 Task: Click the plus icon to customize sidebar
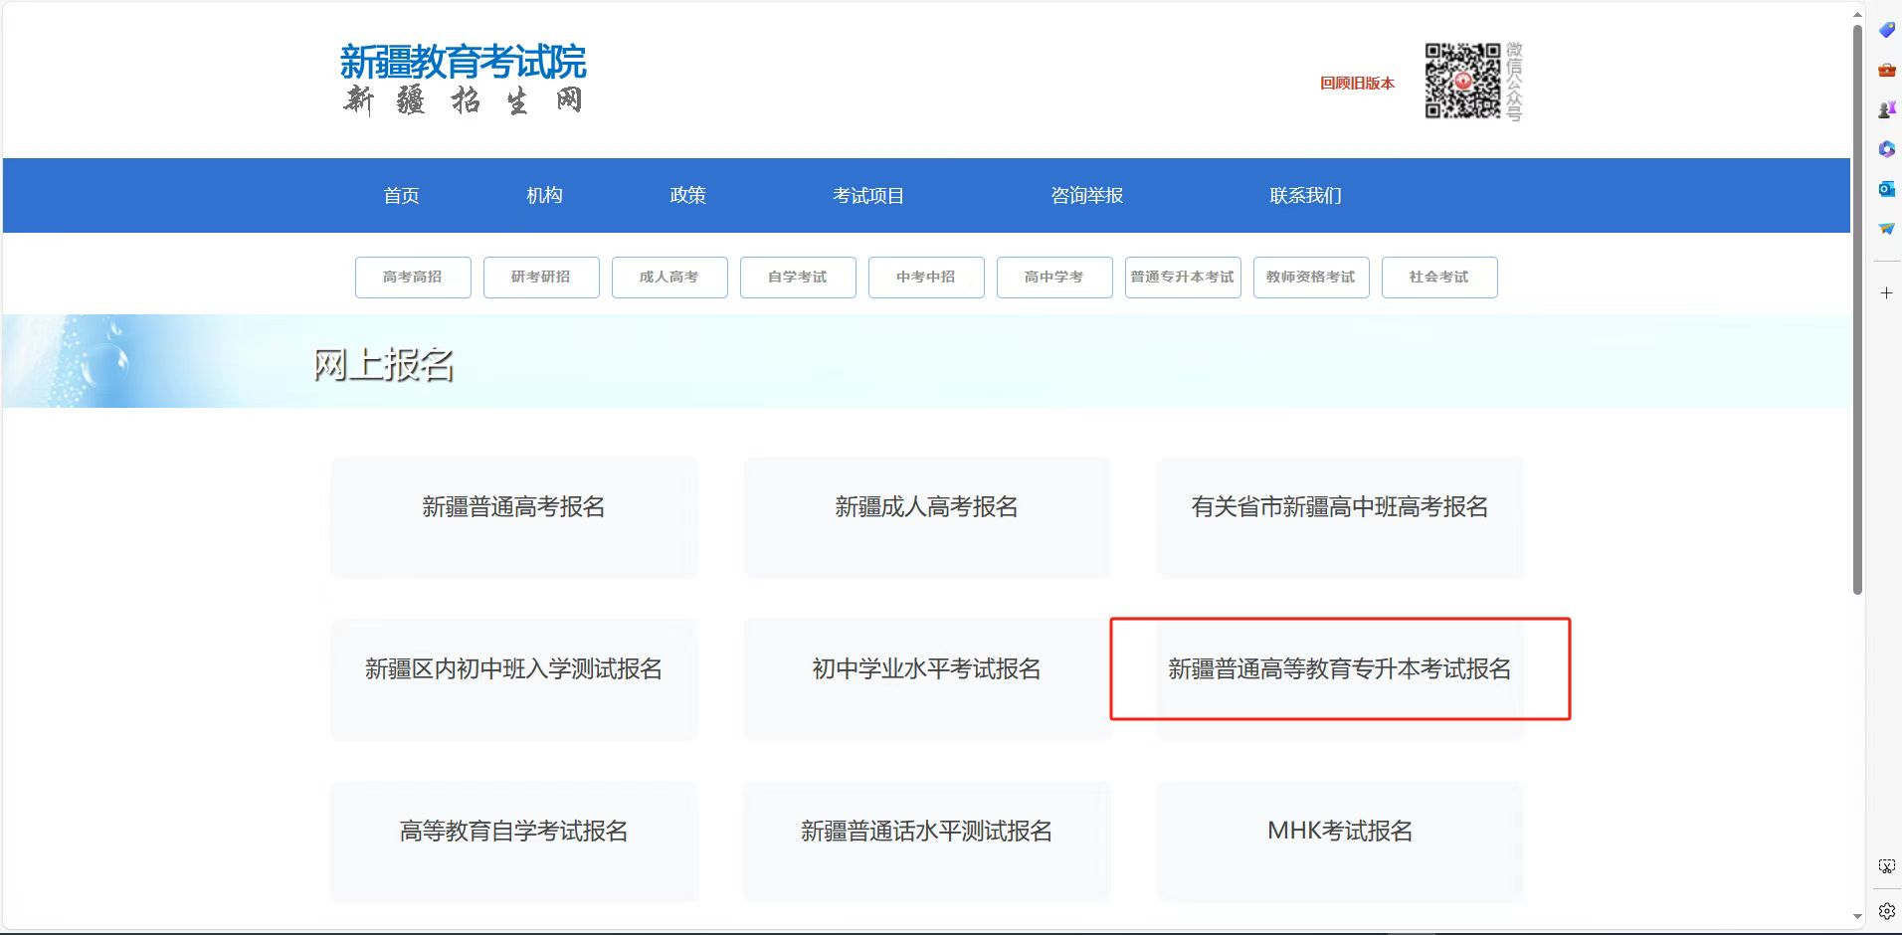(1886, 293)
